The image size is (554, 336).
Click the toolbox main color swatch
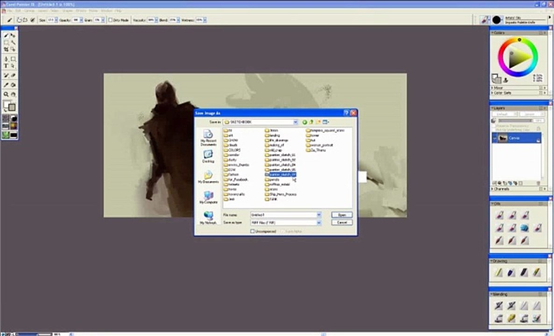7,104
